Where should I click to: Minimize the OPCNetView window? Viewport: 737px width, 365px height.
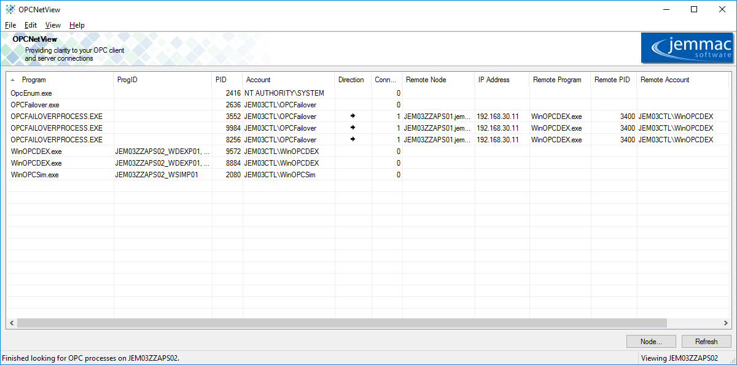click(666, 9)
